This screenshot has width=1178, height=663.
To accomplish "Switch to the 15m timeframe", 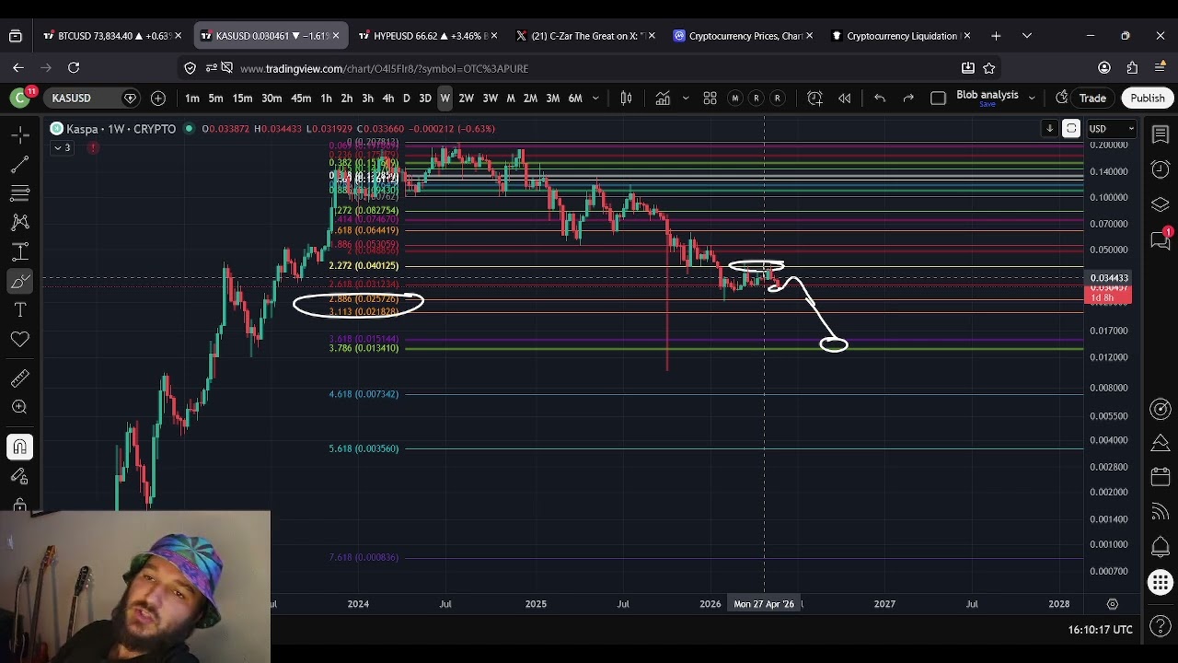I will pyautogui.click(x=242, y=98).
